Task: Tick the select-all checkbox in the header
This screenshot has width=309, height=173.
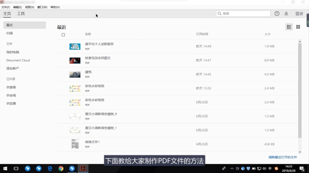Action: 63,35
